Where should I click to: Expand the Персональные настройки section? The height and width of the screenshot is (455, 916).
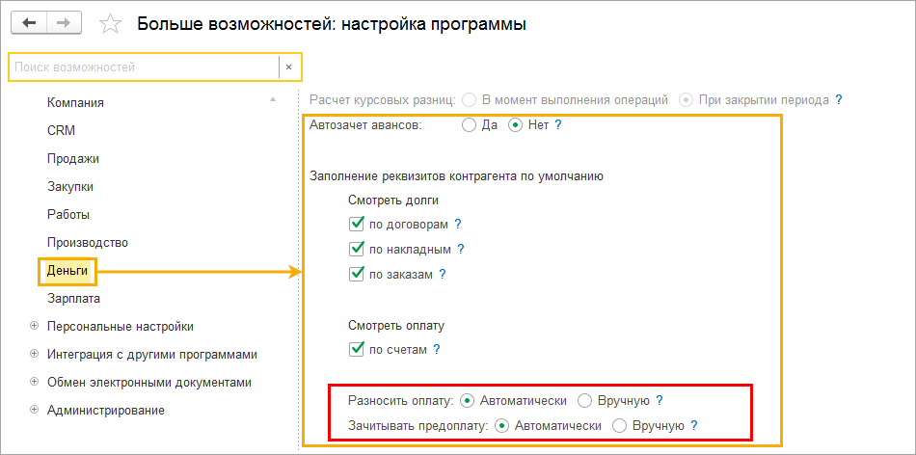click(x=35, y=326)
